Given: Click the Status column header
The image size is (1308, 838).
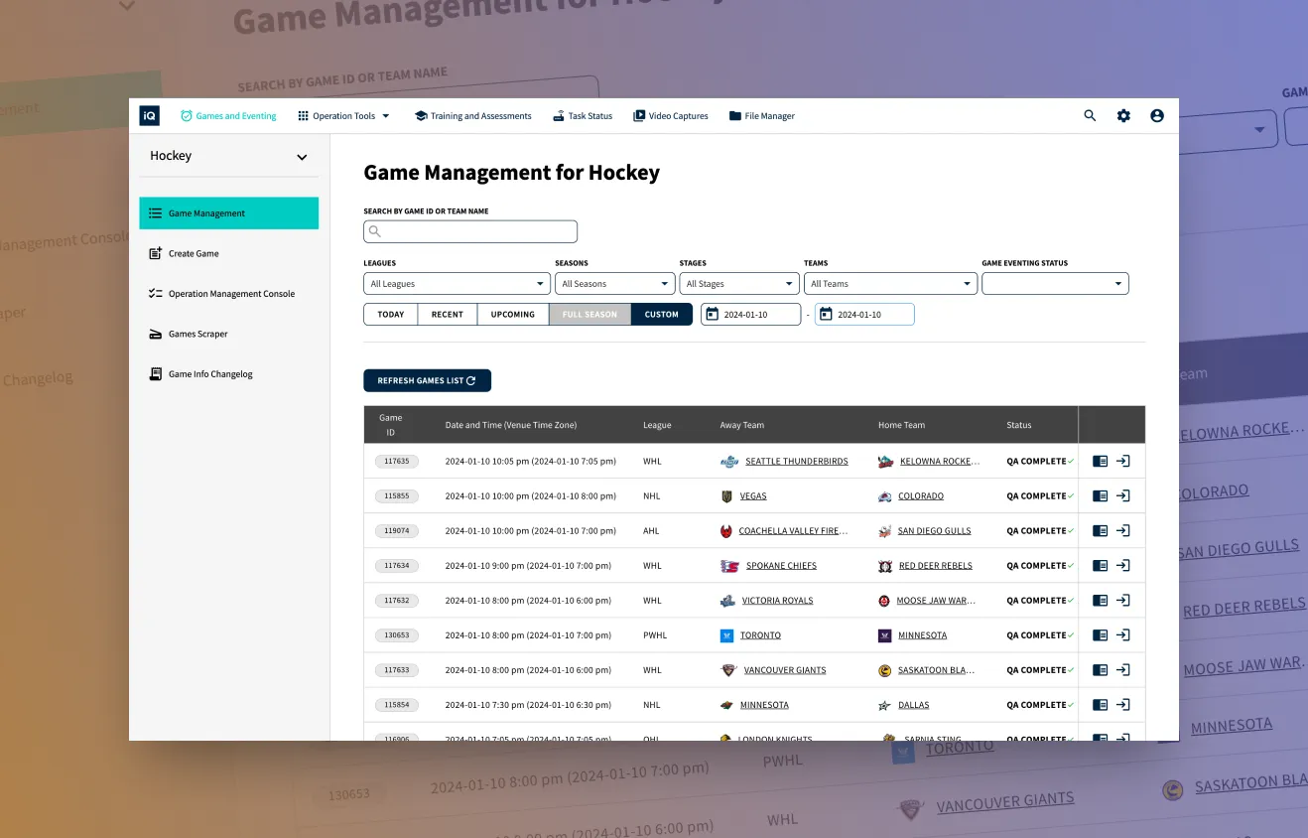Looking at the screenshot, I should click(x=1019, y=425).
